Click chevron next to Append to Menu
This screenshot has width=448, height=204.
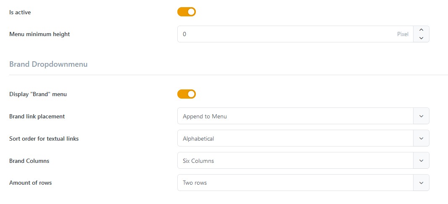(421, 116)
